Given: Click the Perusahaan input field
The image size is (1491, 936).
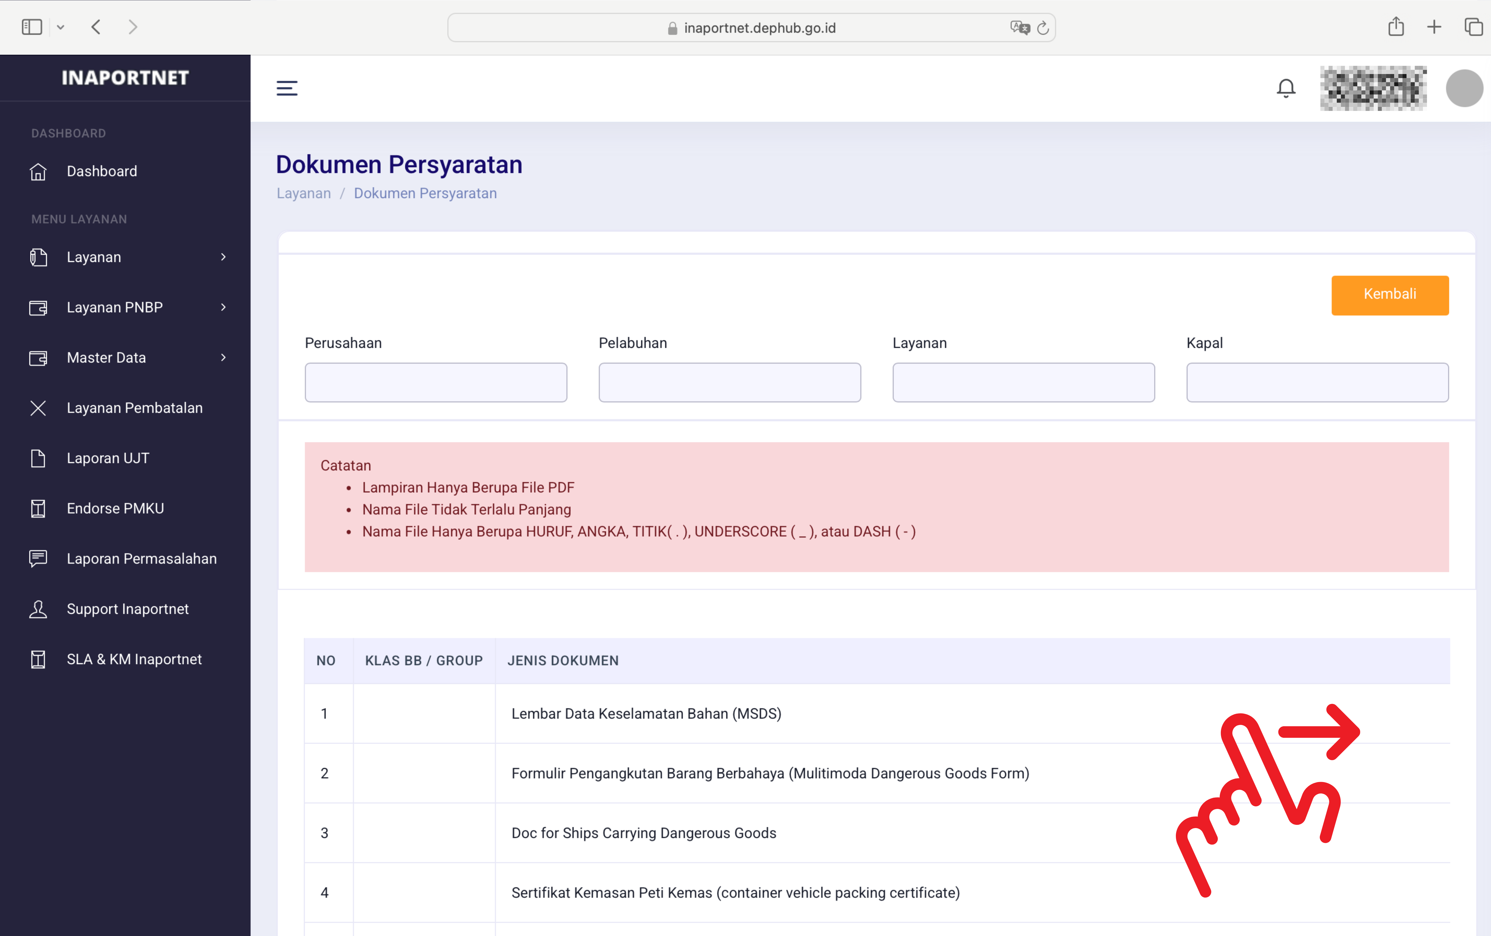Looking at the screenshot, I should (436, 383).
